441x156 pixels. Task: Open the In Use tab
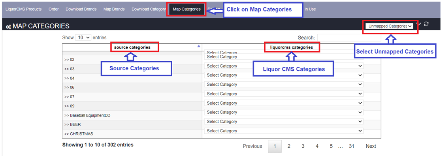tap(310, 9)
